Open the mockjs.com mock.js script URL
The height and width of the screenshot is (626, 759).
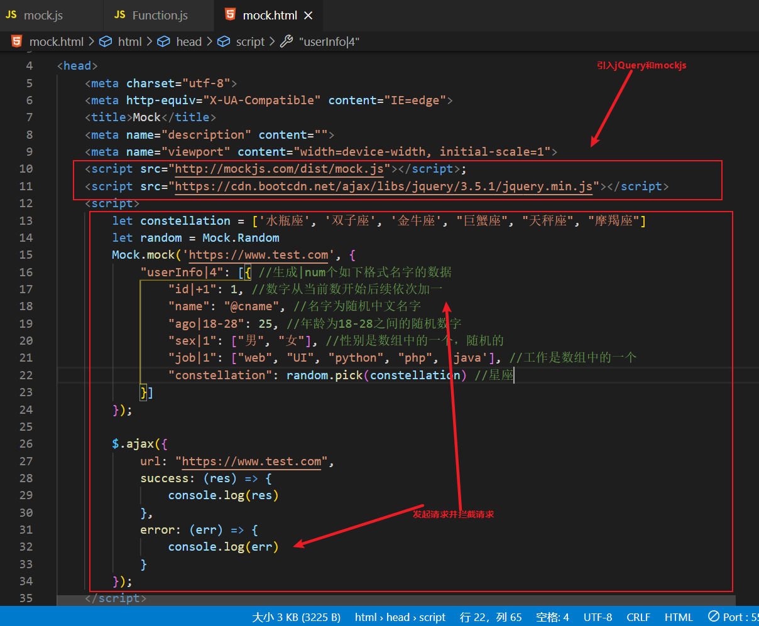click(279, 169)
